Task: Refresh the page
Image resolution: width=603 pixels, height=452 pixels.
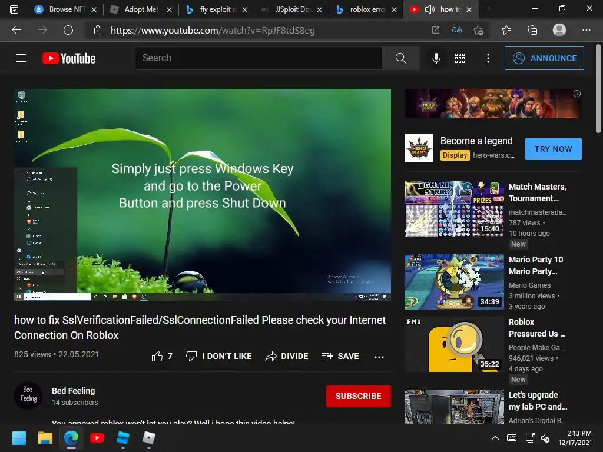Action: (68, 30)
